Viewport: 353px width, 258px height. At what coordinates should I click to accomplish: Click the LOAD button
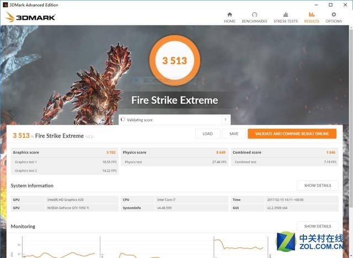click(x=207, y=133)
